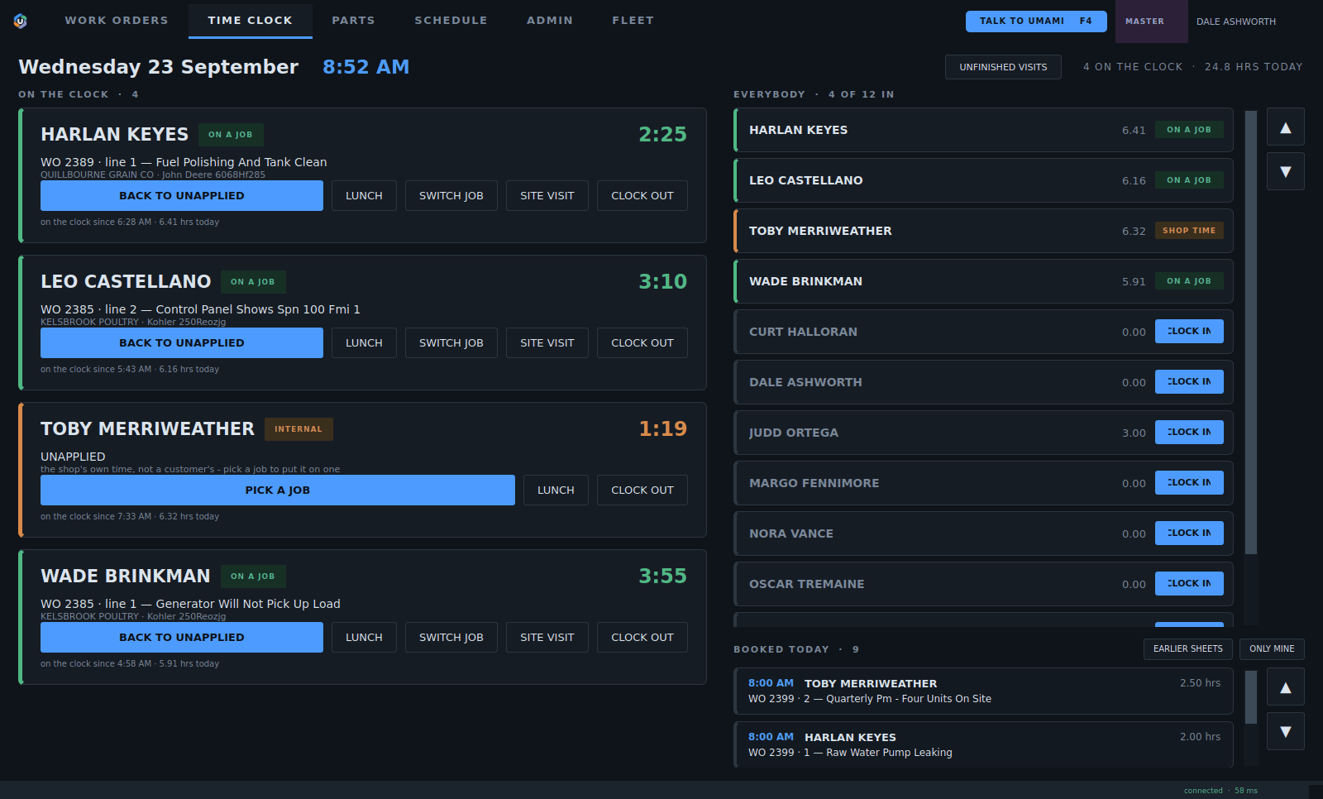Open 8:00 AM Harlan Keyes booking
Viewport: 1323px width, 799px height.
[x=983, y=744]
